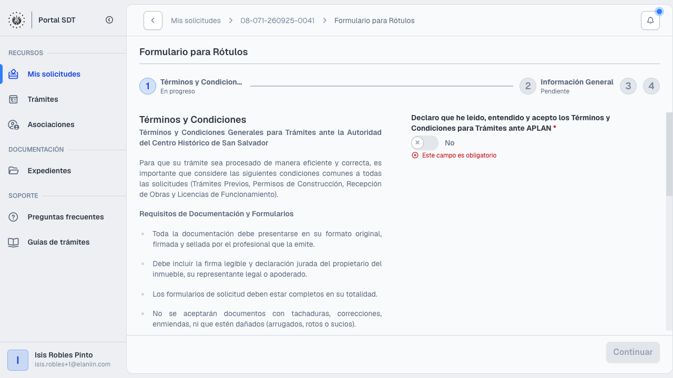Click the 'En progreso' step status

[178, 91]
